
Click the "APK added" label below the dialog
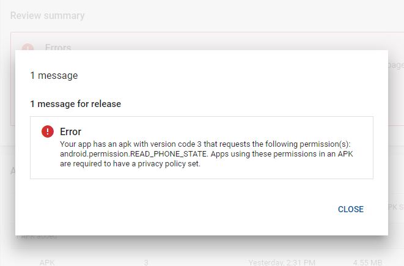[x=39, y=237]
